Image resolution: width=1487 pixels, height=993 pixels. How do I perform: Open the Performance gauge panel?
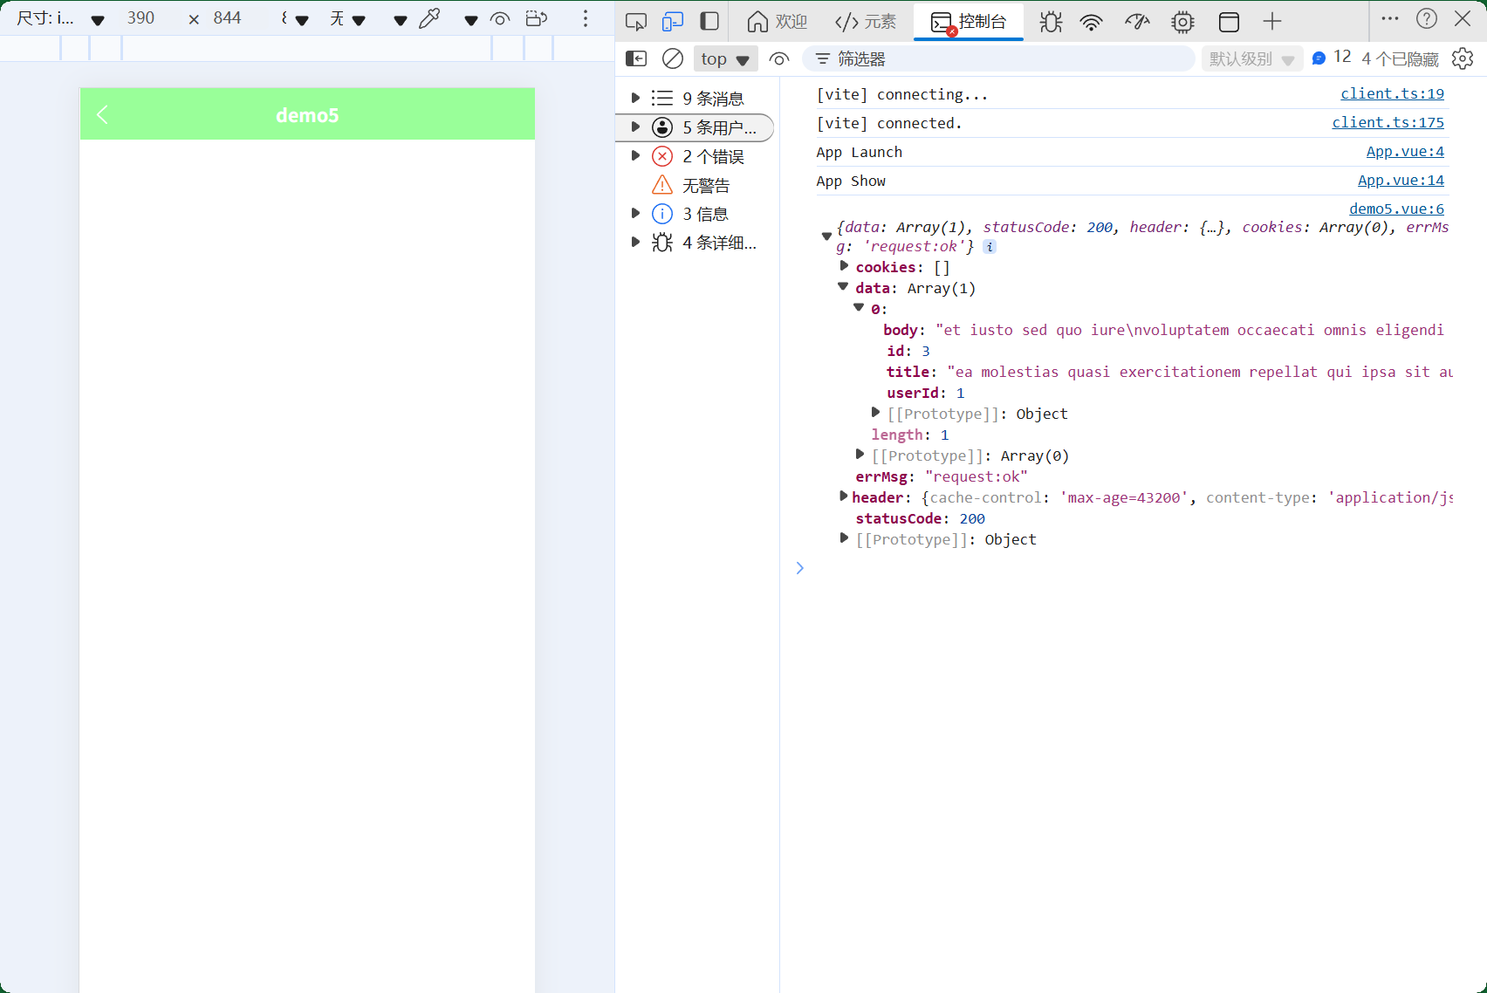[1137, 21]
